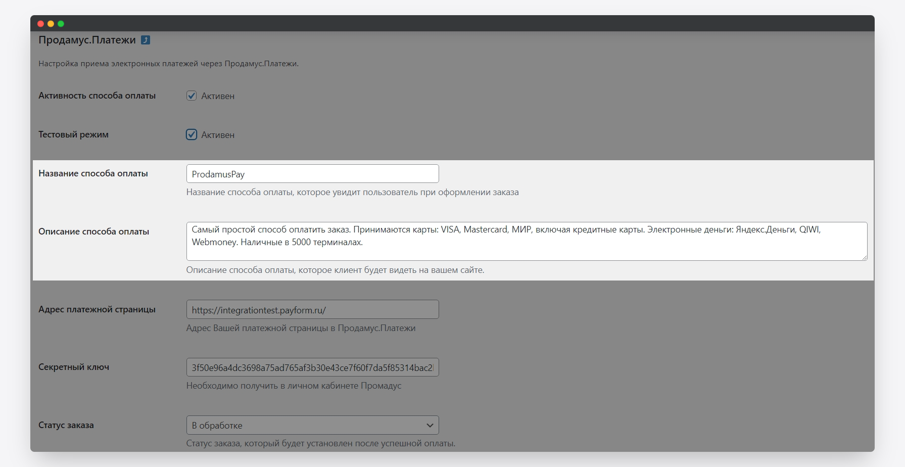
Task: Click the Секретный ключ label
Action: click(74, 367)
